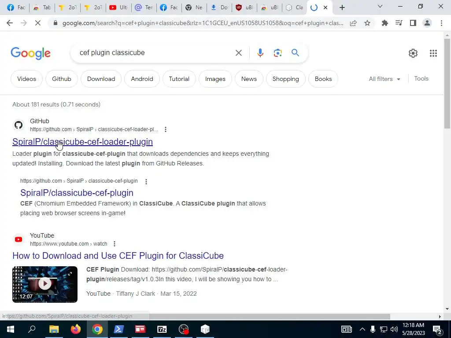Submit search with the magnifier icon
Viewport: 451px width, 338px height.
click(295, 53)
